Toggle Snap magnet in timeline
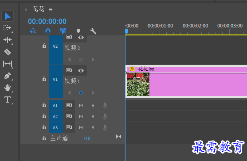This screenshot has height=161, width=247. coord(48,31)
